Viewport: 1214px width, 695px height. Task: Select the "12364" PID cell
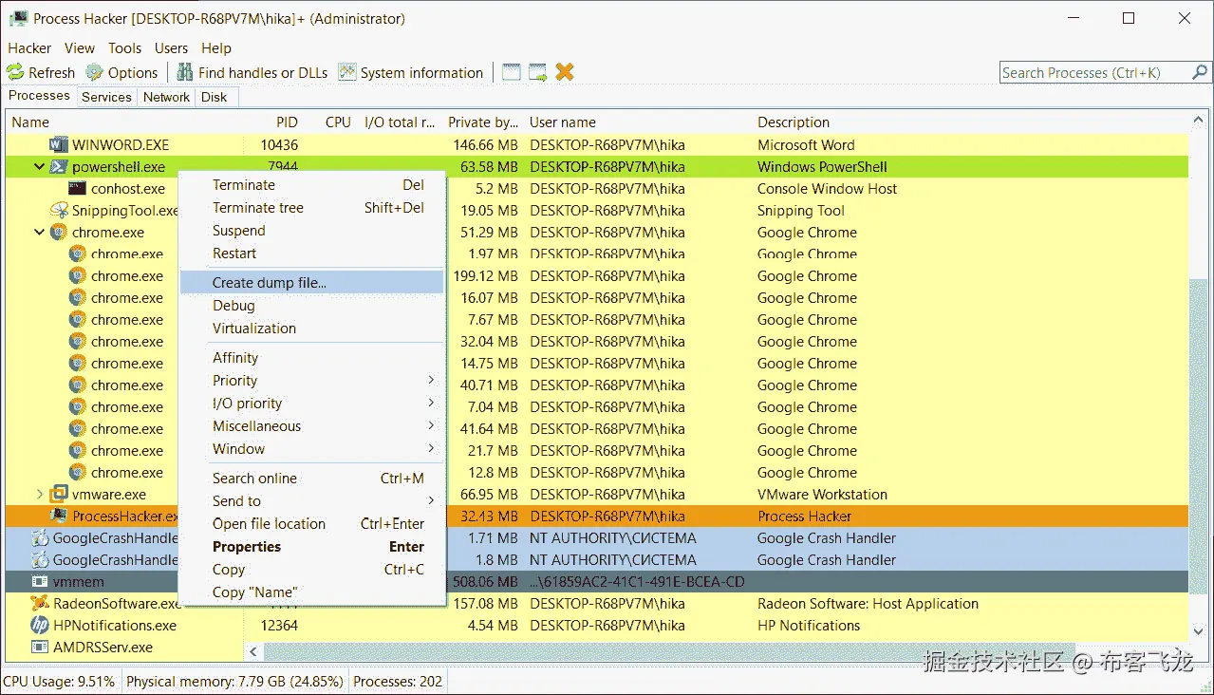(279, 626)
